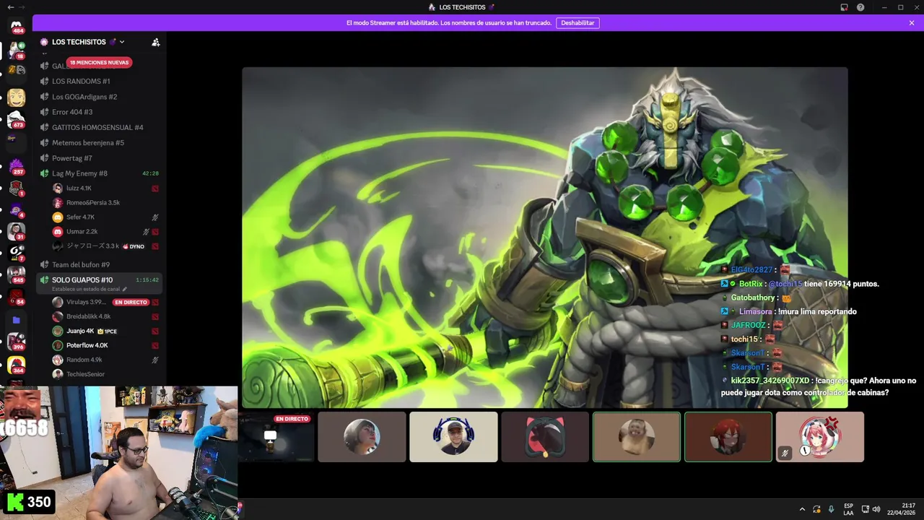Click the red activity icon next to luizz

(x=155, y=188)
